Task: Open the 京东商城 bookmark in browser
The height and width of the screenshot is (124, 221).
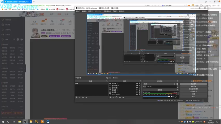Action: (70, 9)
